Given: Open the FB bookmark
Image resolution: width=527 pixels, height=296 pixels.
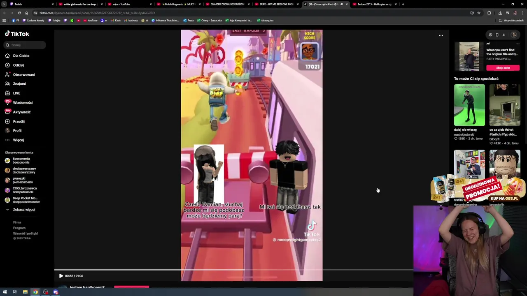Looking at the screenshot, I should 16,20.
